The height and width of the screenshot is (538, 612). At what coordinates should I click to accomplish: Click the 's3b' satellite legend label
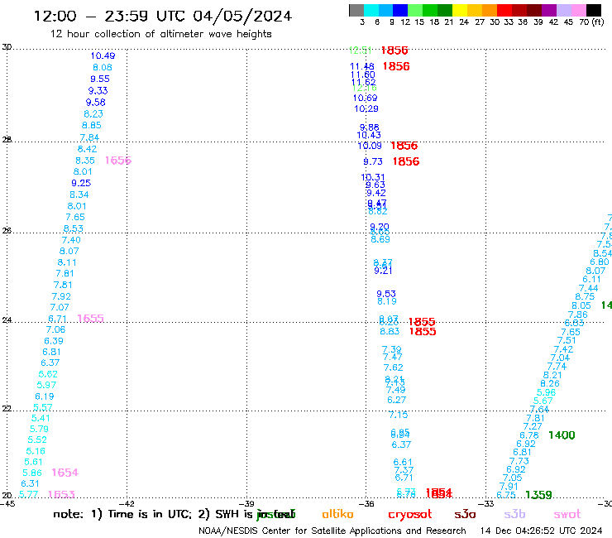pos(514,514)
